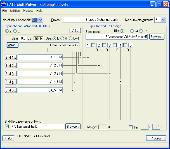Viewport: 170px width, 149px height.
Task: Select the output 5 channel box
Action: point(131,45)
